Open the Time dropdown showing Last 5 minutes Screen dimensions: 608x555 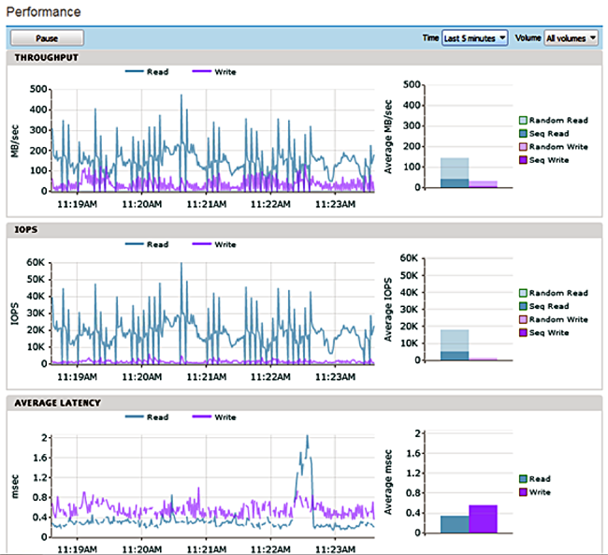click(x=475, y=38)
